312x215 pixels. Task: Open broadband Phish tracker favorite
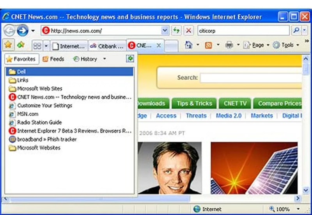(69, 139)
